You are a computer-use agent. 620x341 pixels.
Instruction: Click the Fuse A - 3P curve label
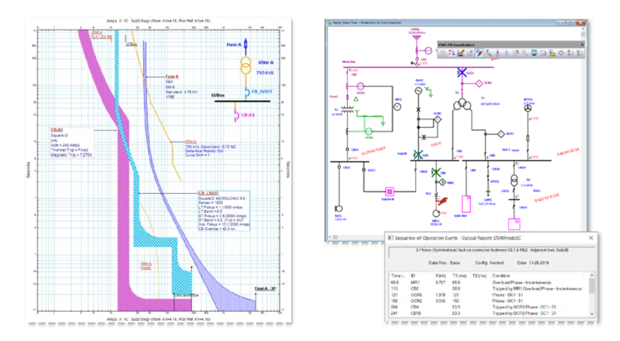click(265, 287)
